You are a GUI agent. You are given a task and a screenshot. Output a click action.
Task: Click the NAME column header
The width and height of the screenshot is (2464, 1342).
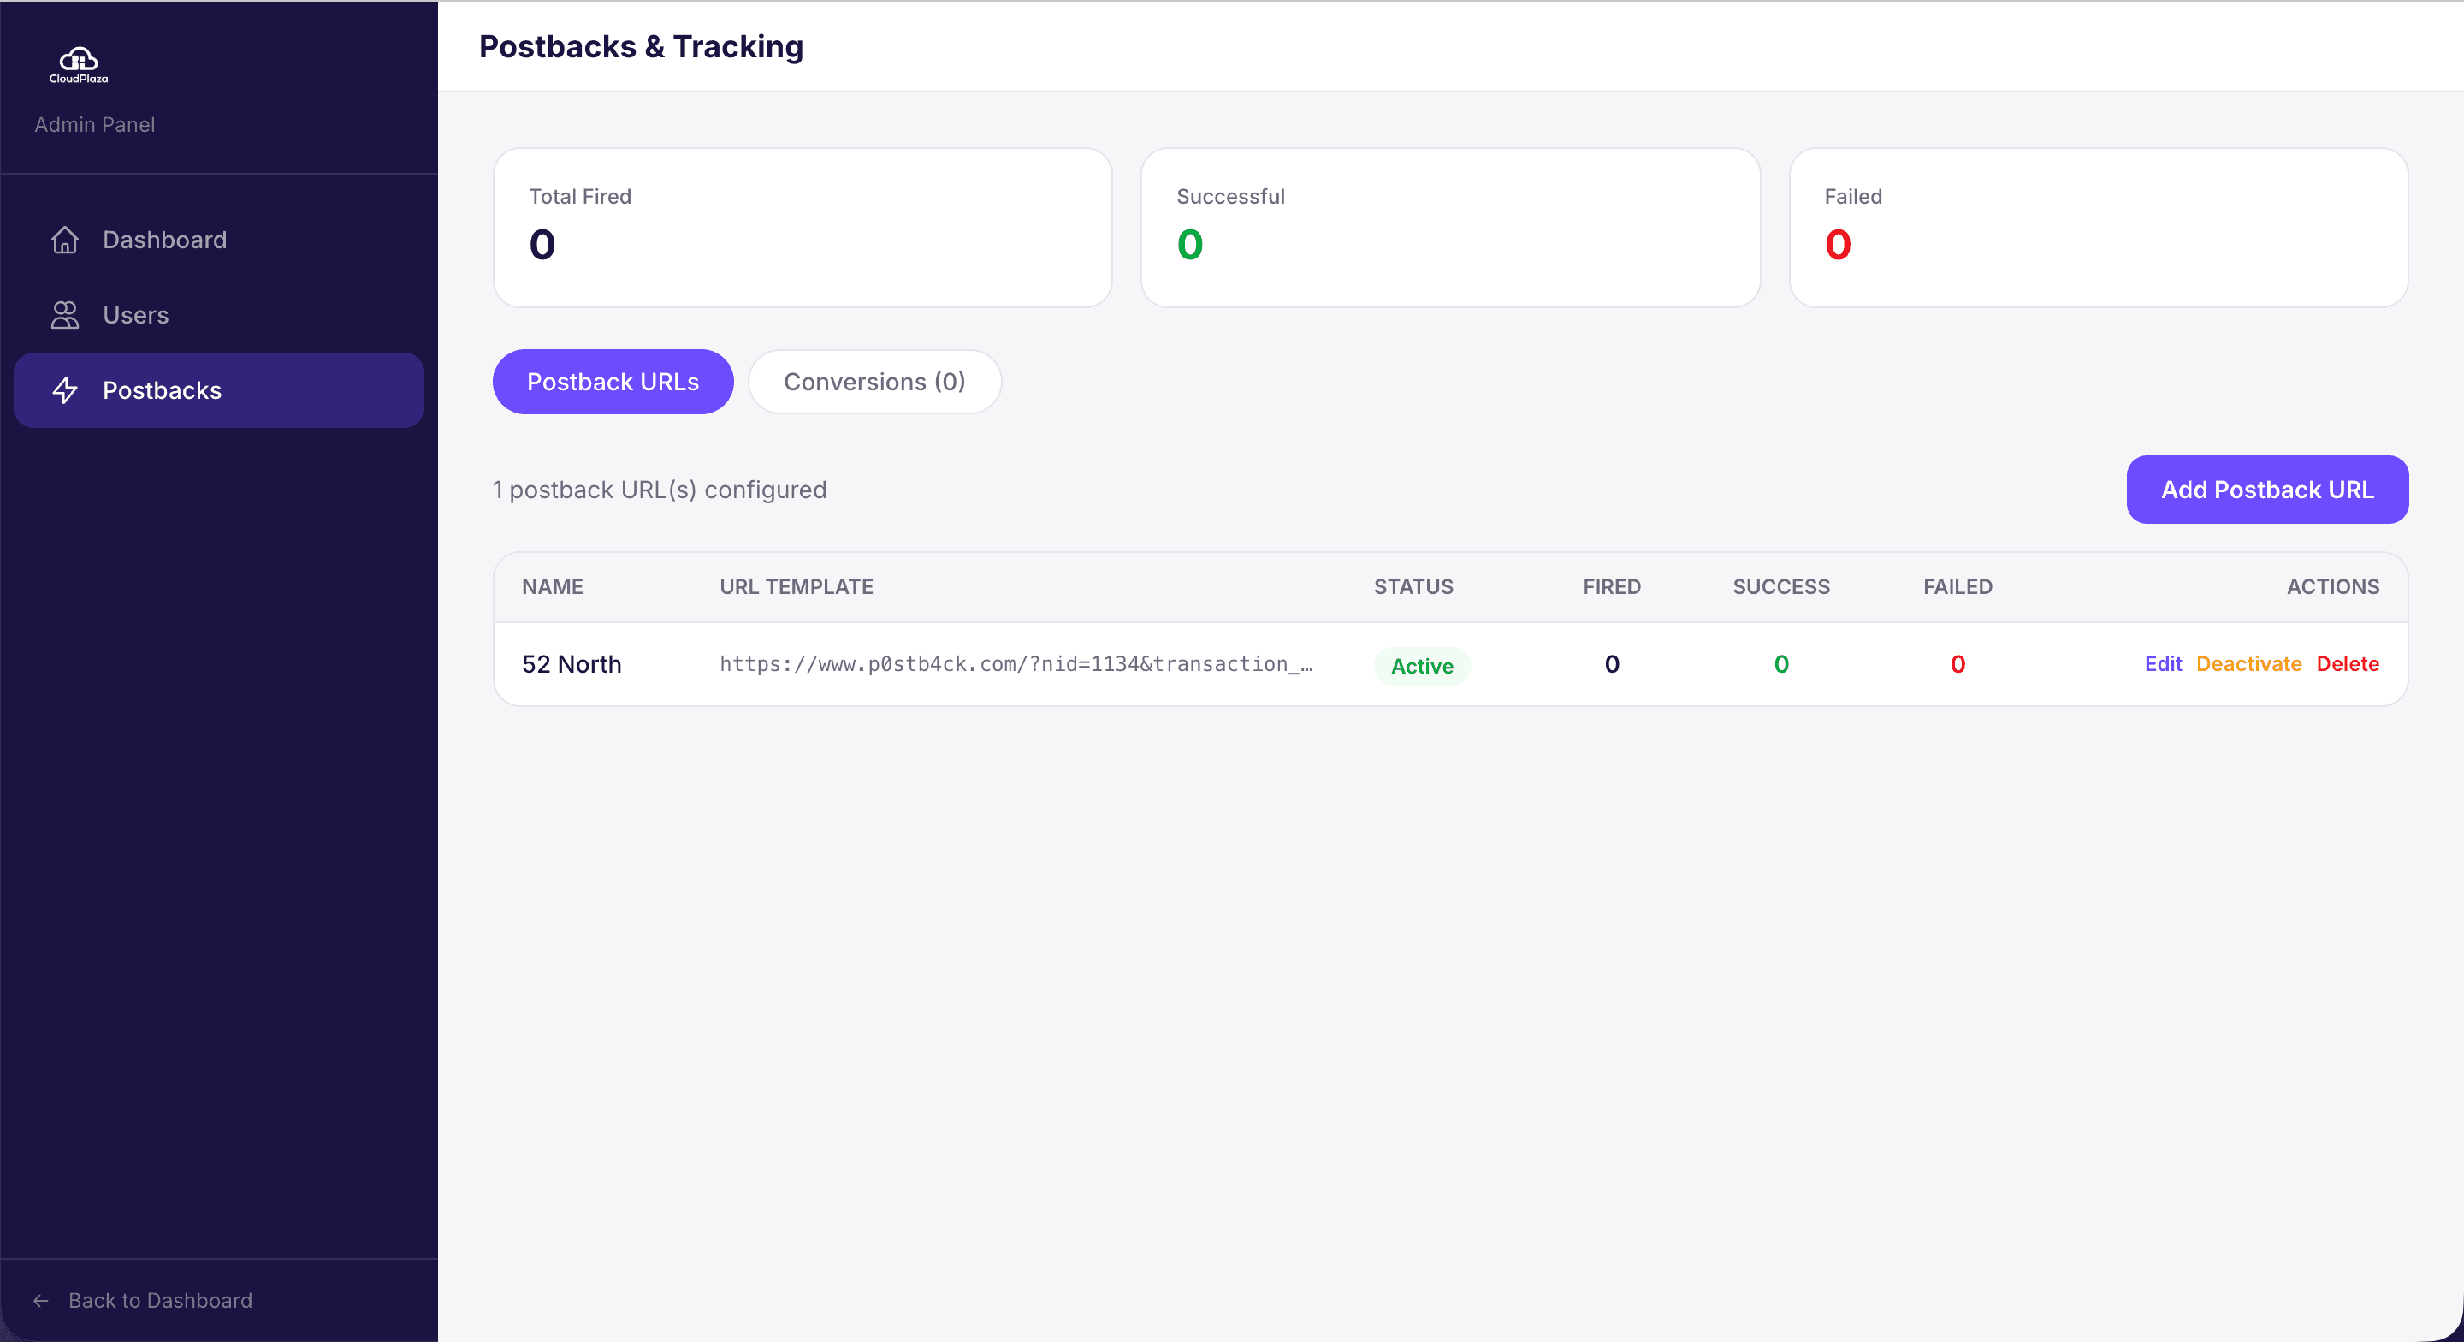coord(552,587)
